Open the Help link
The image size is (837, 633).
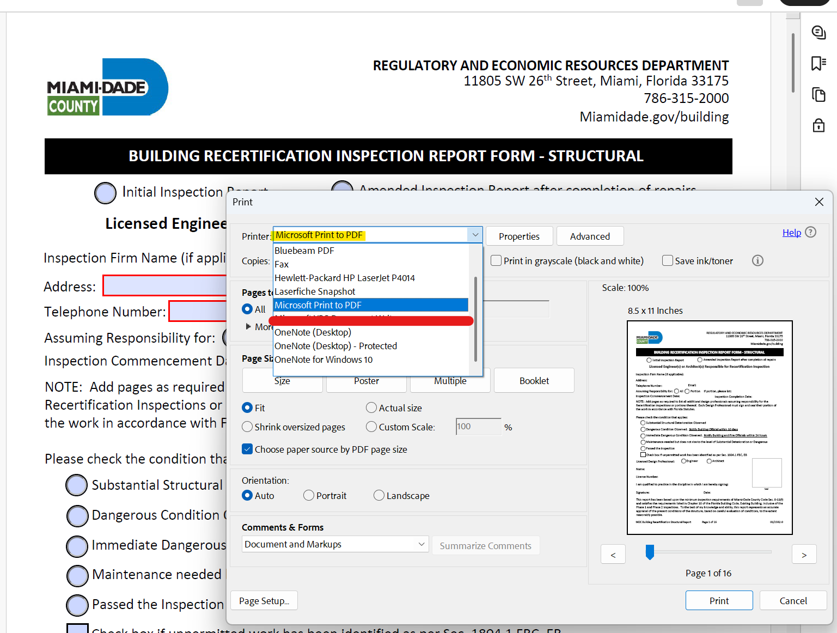coord(791,233)
